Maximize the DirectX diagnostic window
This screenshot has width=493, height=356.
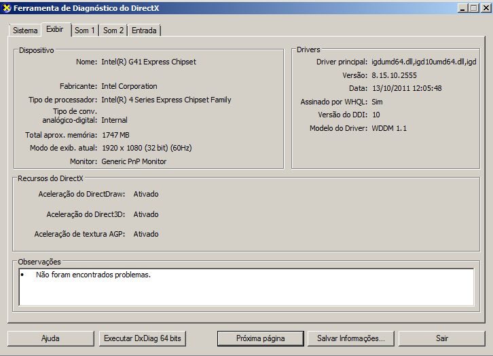[474, 8]
